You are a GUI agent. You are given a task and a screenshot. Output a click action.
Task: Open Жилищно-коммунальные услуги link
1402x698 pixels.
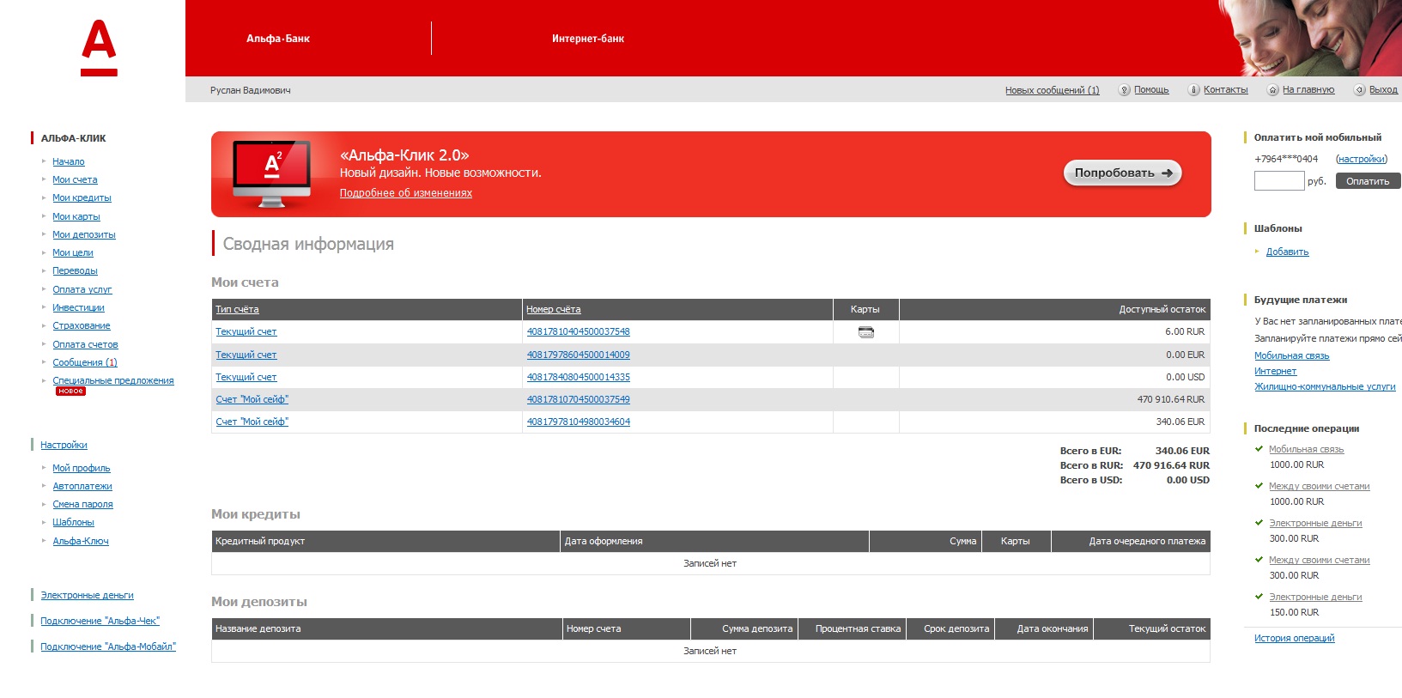click(1325, 386)
